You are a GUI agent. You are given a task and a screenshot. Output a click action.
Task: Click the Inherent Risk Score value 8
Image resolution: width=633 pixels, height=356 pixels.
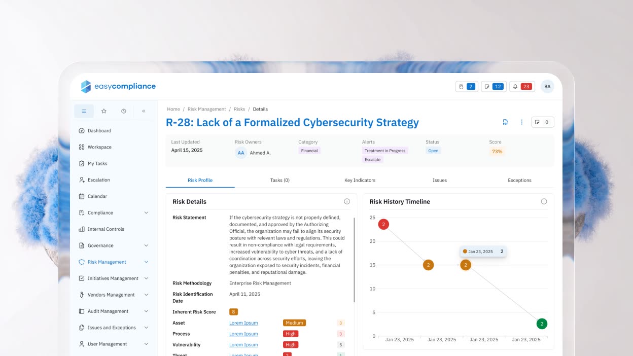point(233,312)
